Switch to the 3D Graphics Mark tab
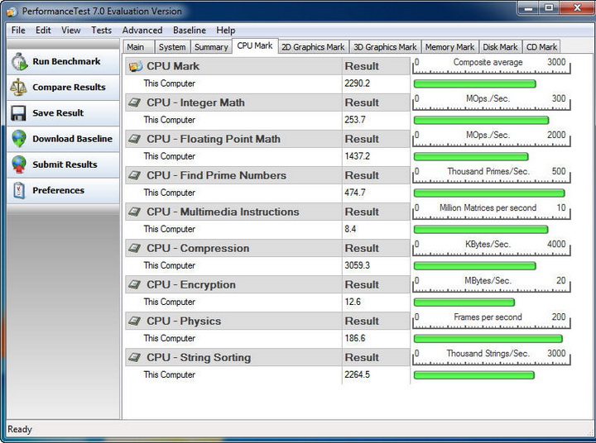Screen dimensions: 596x443 (x=385, y=47)
